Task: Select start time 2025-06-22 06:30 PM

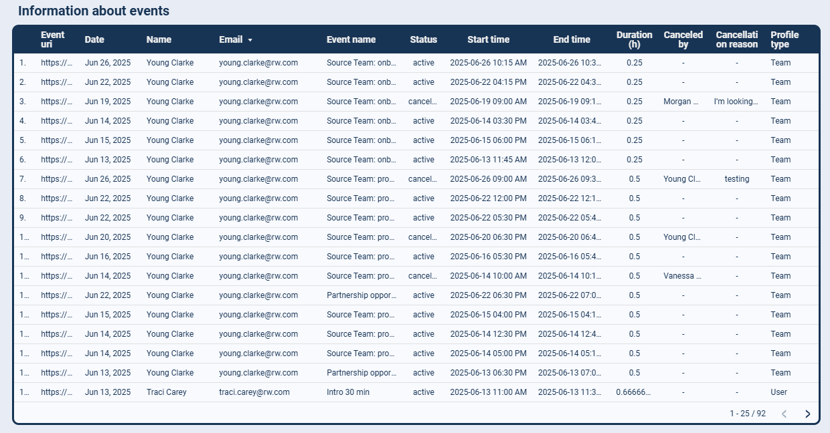Action: [x=488, y=295]
